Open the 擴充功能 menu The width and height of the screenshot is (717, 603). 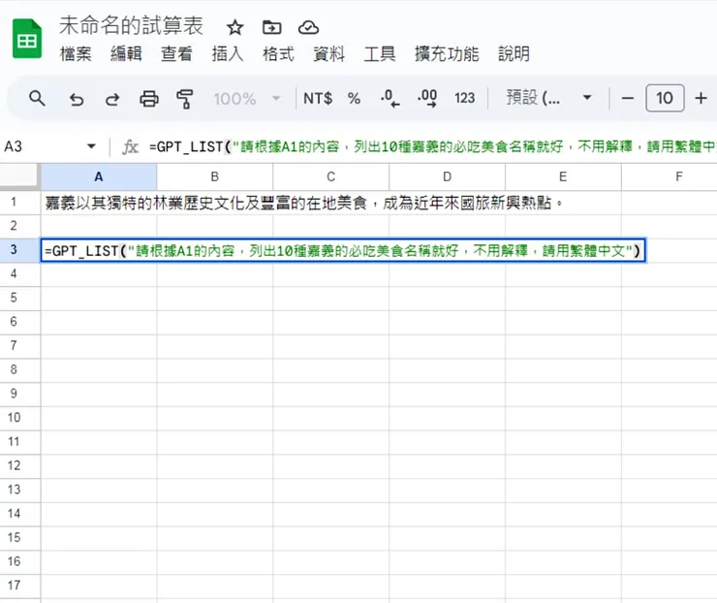point(447,54)
